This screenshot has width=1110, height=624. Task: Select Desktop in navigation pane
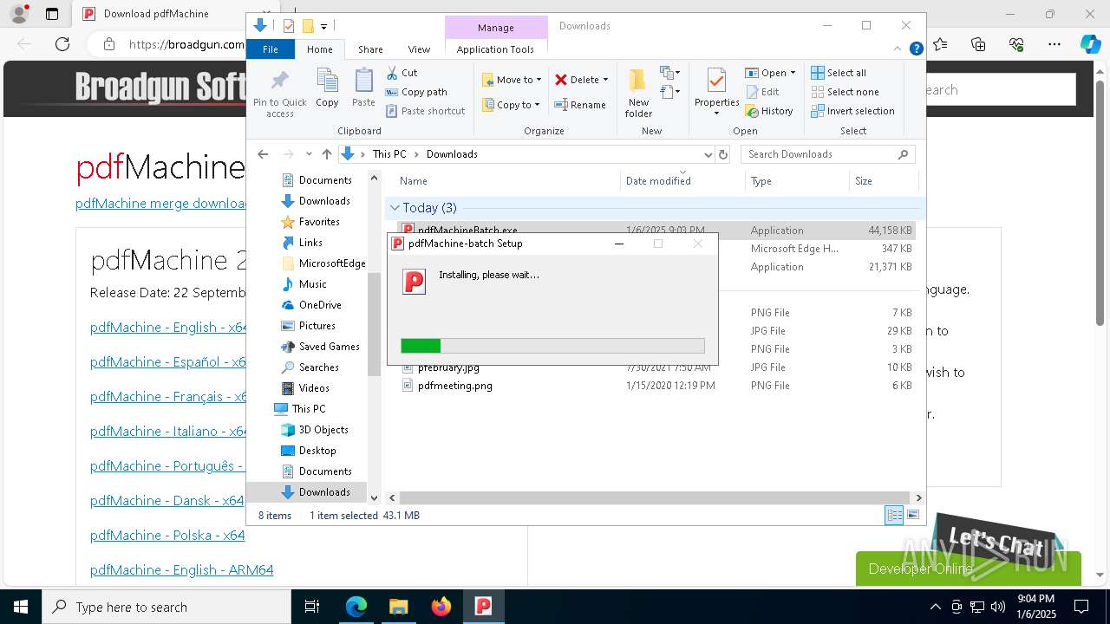click(317, 451)
